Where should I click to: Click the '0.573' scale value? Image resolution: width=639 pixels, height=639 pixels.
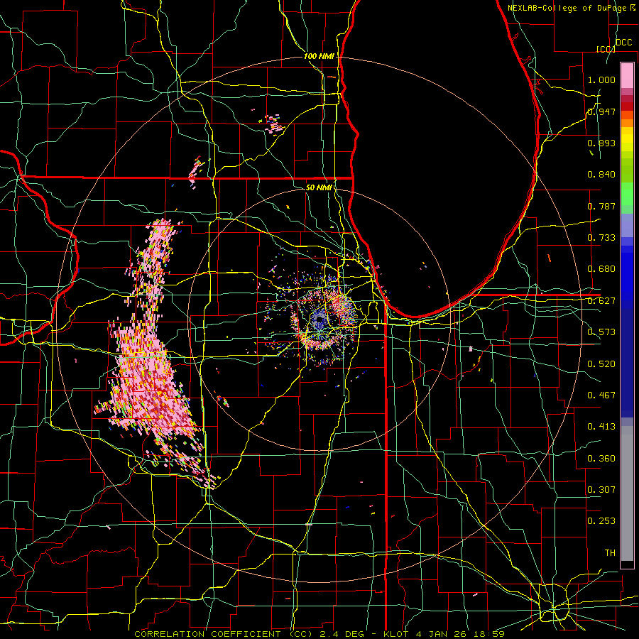(601, 332)
